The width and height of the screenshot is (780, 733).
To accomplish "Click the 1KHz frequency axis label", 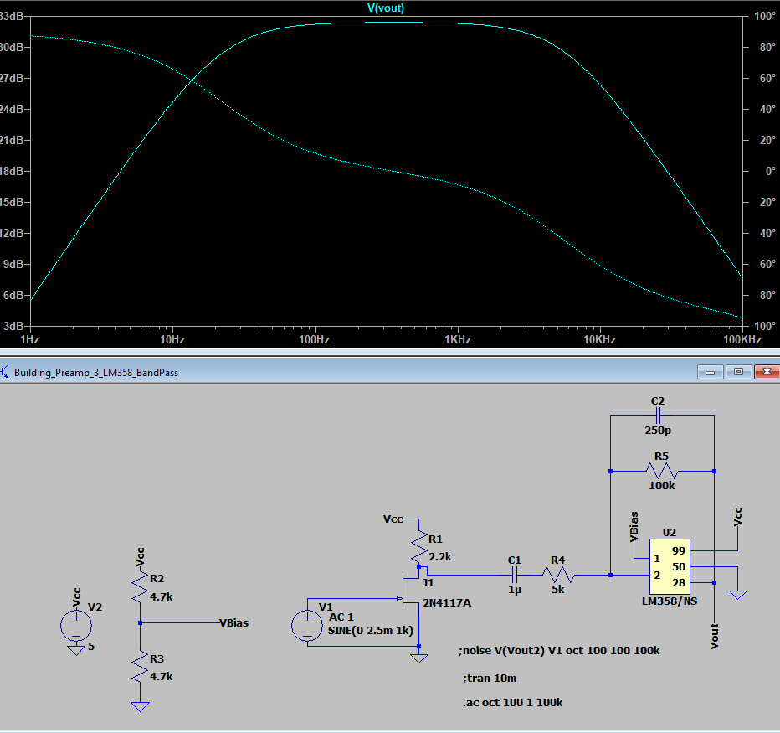I will [457, 339].
